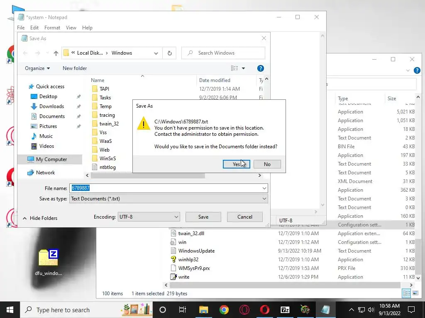Open the View menu in Notepad
Viewport: 425px width, 318px height.
pyautogui.click(x=71, y=28)
